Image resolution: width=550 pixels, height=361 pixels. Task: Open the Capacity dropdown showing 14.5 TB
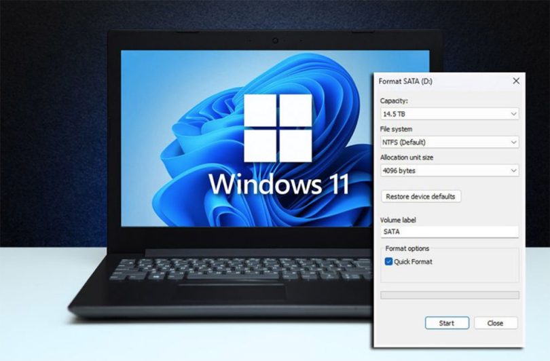(x=450, y=114)
